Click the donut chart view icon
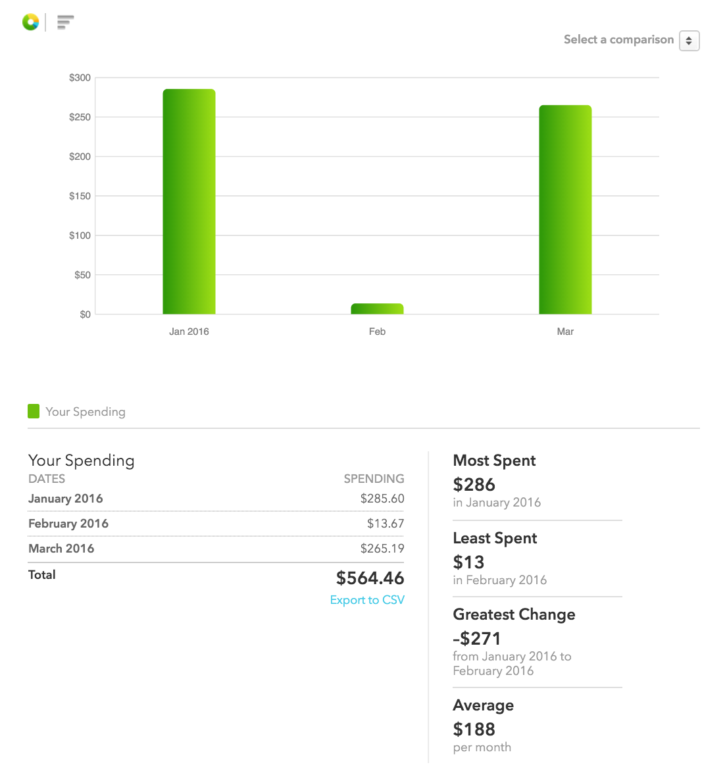Screen dimensions: 725x771 coord(30,22)
